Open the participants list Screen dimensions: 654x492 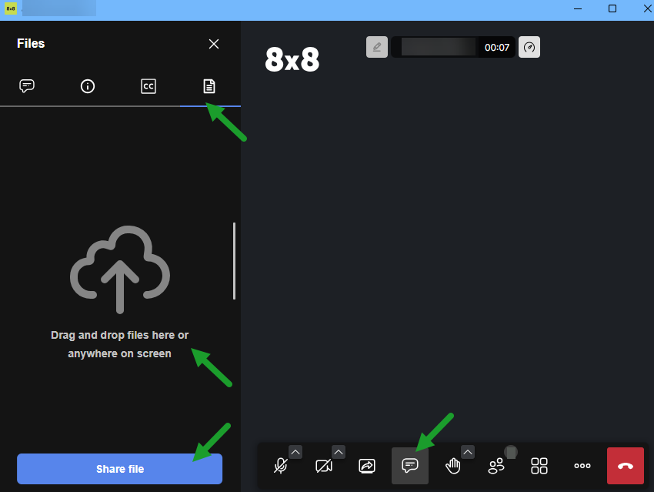pos(496,466)
